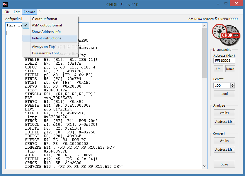Click Stubs under Analyze

(x=224, y=113)
